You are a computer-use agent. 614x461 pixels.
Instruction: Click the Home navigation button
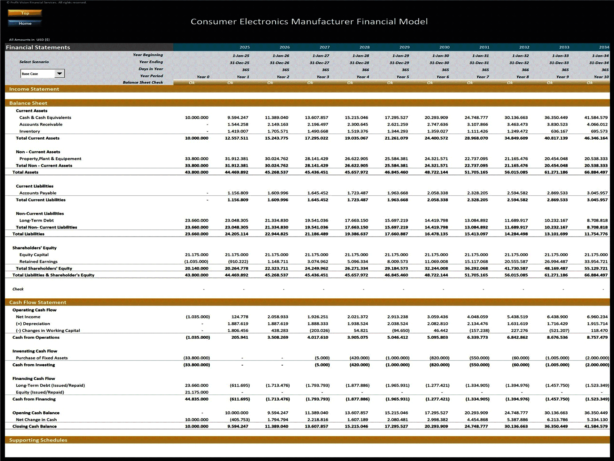[25, 23]
